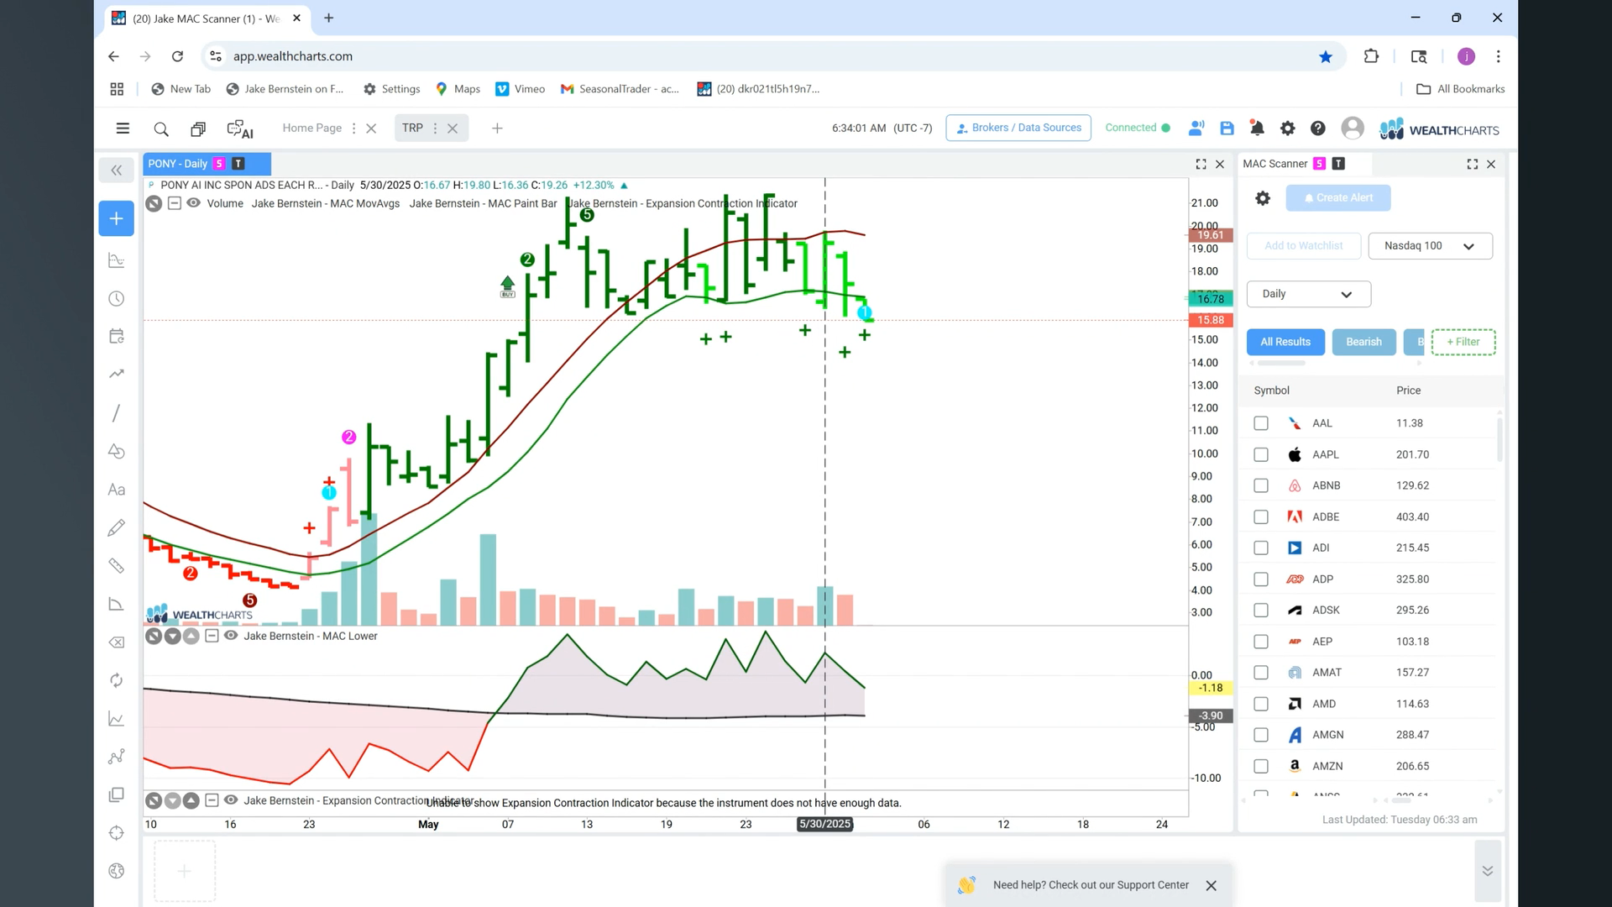Sort scanner by Price column header
Image resolution: width=1612 pixels, height=907 pixels.
pos(1408,391)
